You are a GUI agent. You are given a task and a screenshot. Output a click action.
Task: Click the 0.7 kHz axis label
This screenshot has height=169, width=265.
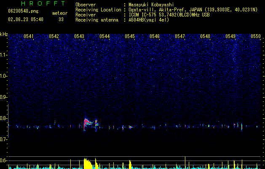pyautogui.click(x=4, y=139)
